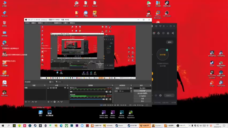Remove the scene with the minus icon in the scenes panel
This screenshot has height=128, width=228.
(x=29, y=102)
